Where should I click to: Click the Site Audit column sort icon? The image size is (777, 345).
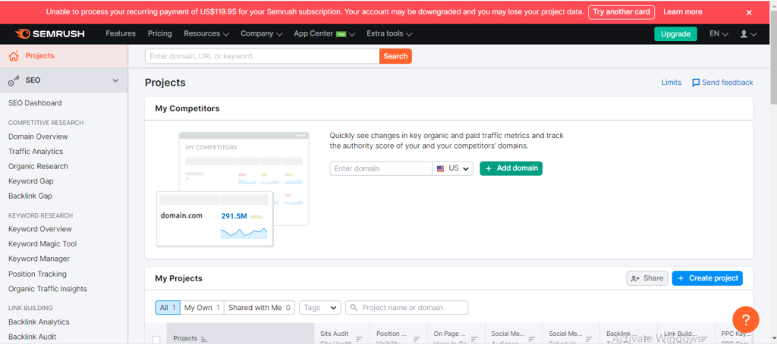359,339
